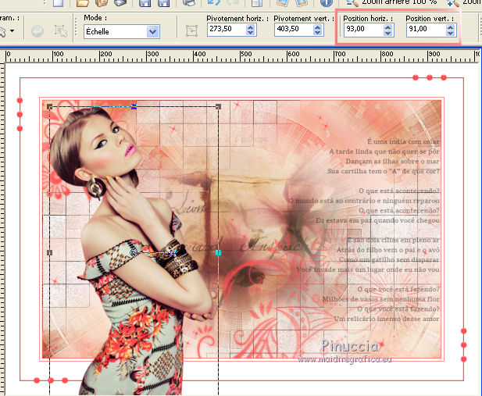Click the greyed selection cursor icon beside reset
The width and height of the screenshot is (482, 396).
point(61,31)
